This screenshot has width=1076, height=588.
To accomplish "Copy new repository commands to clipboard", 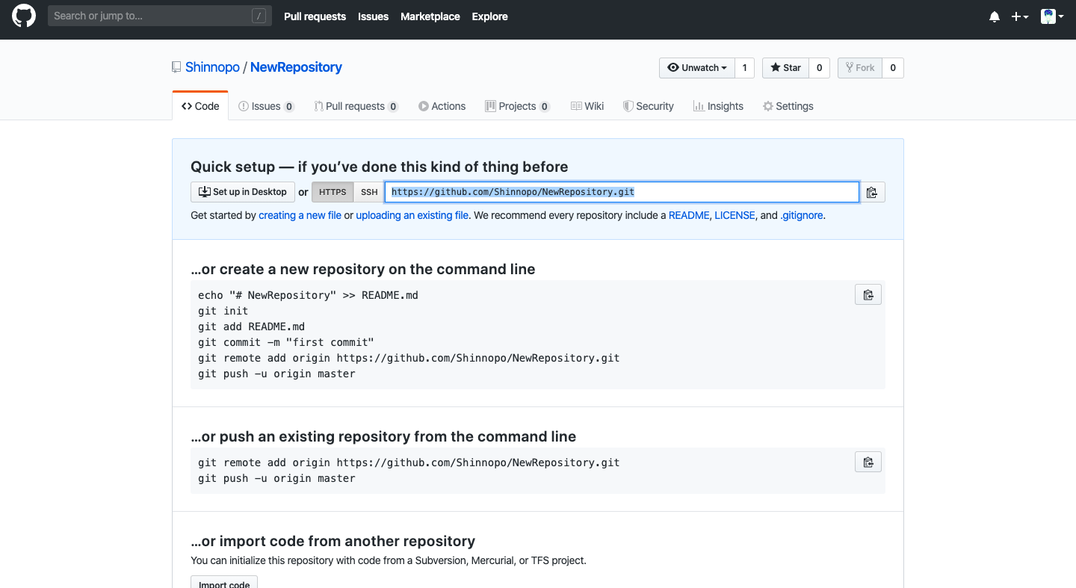I will [868, 295].
